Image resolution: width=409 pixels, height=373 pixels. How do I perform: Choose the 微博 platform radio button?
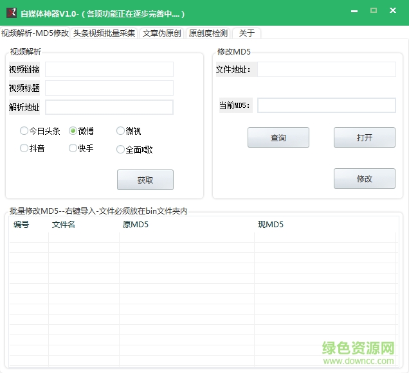[73, 131]
